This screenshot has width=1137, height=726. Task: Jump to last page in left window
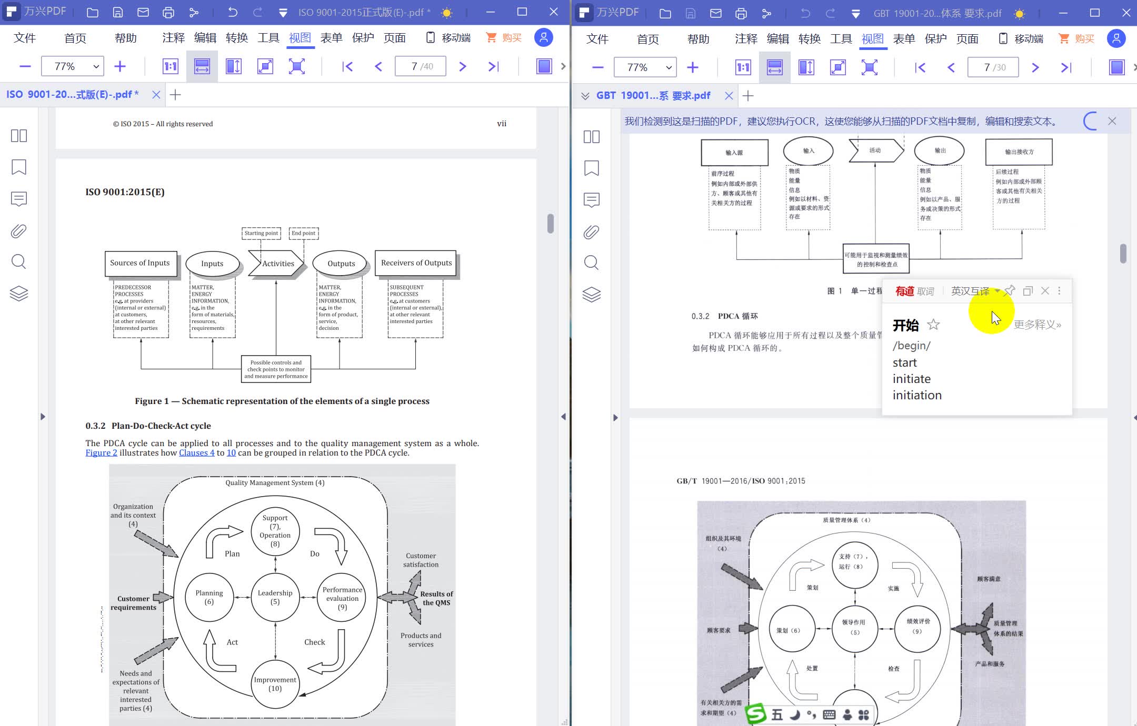493,66
